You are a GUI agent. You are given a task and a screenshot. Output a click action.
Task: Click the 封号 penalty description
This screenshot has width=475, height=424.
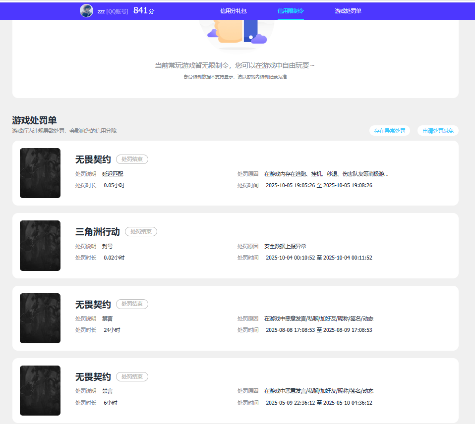[108, 246]
